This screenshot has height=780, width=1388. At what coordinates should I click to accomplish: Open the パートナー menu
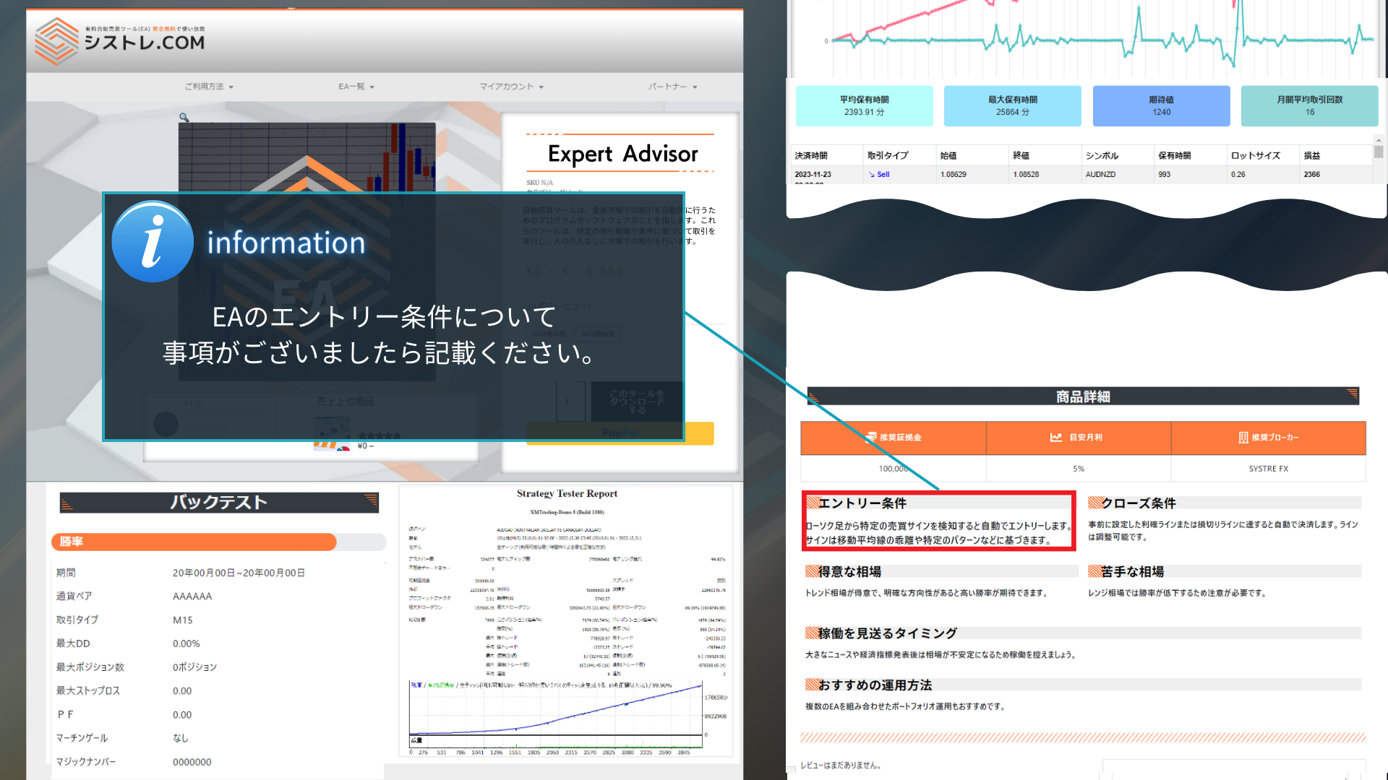pos(672,87)
